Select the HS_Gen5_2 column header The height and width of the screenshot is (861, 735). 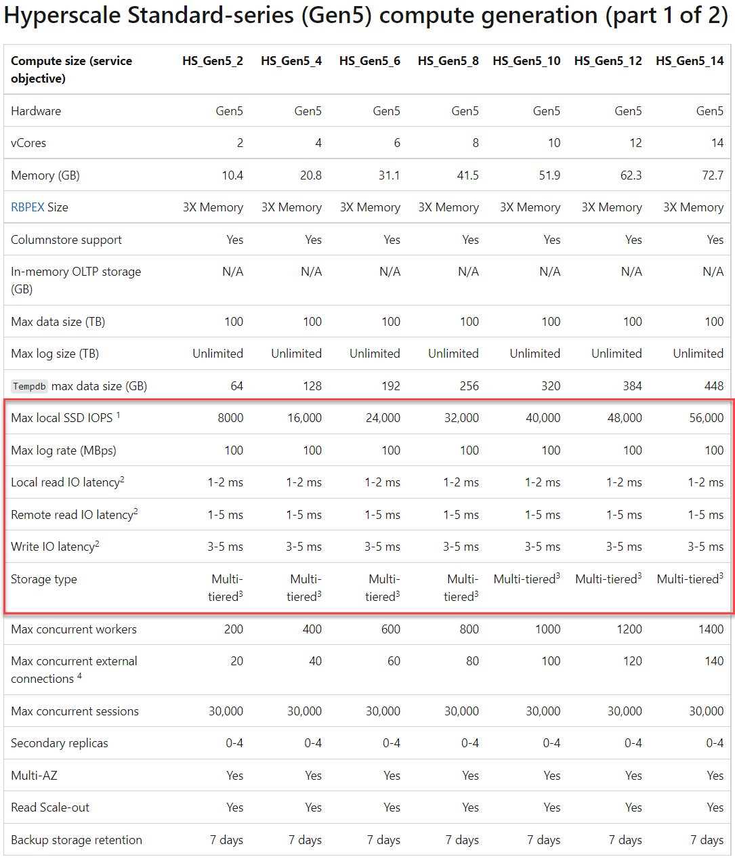(x=213, y=61)
